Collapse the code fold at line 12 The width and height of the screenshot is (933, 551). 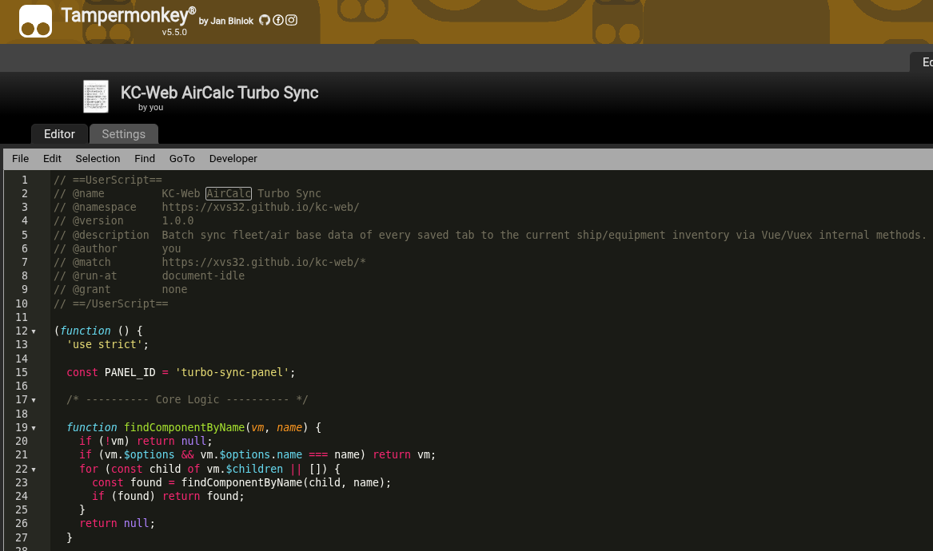[34, 331]
